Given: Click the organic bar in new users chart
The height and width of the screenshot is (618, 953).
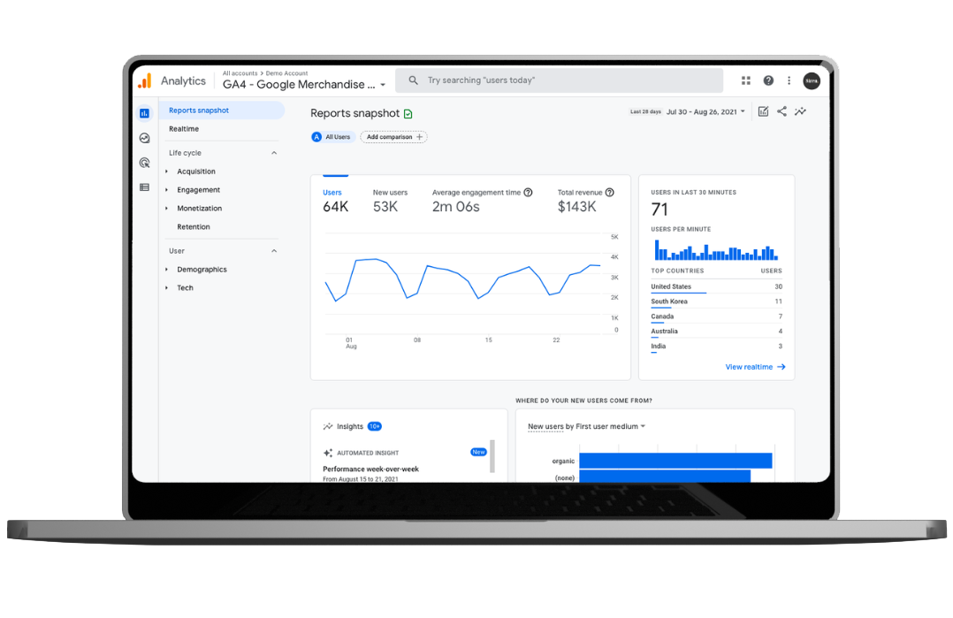Looking at the screenshot, I should [675, 461].
